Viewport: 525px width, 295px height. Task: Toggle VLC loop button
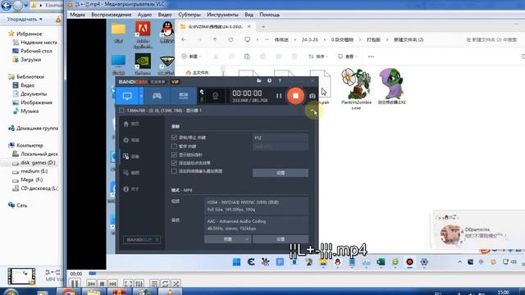point(165,284)
